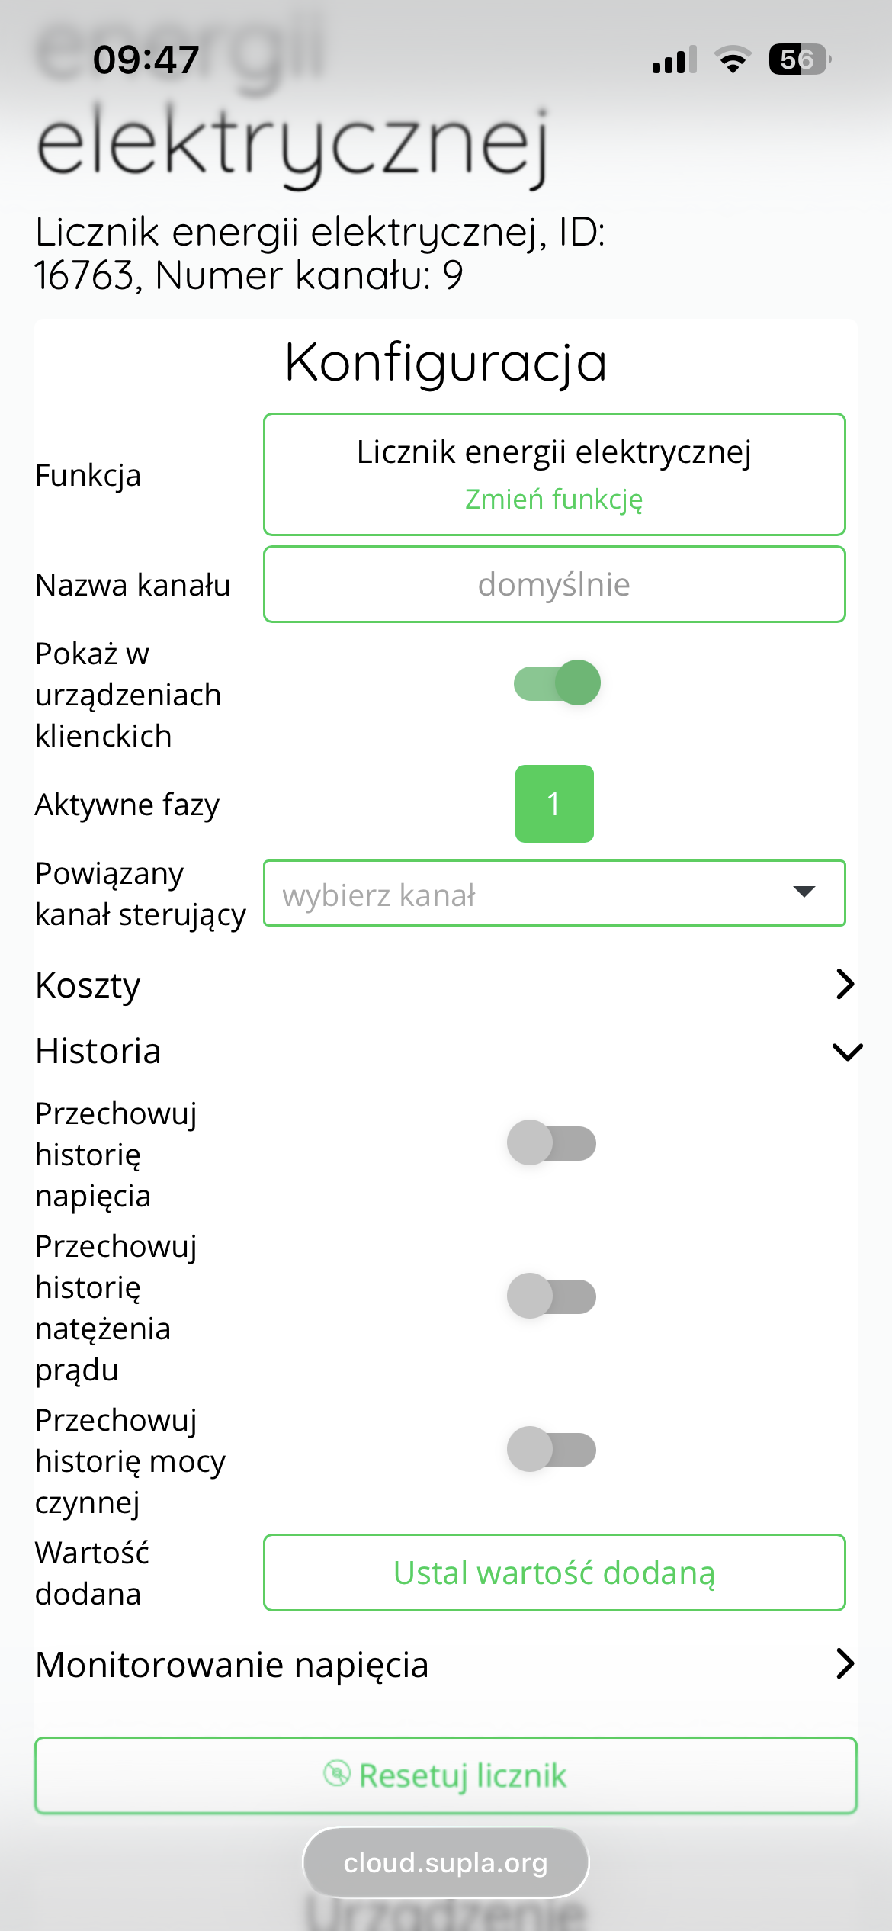Open the wybierz kanał dropdown
Viewport: 892px width, 1931px height.
click(x=554, y=893)
